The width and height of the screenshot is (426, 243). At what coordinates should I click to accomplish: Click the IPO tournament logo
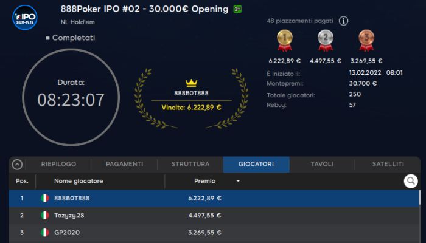pos(25,18)
